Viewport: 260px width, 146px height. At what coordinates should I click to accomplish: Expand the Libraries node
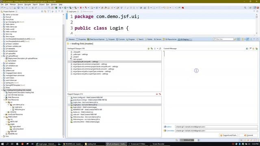[x=6, y=112]
